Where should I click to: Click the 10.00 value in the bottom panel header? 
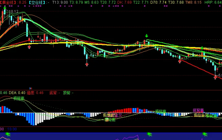[x=12, y=129]
